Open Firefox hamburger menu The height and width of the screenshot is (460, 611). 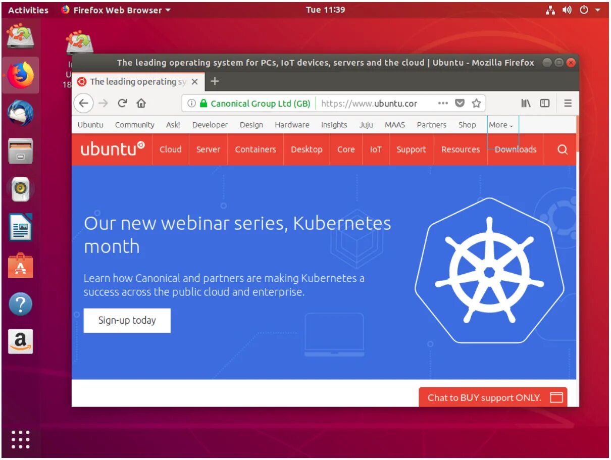(568, 104)
